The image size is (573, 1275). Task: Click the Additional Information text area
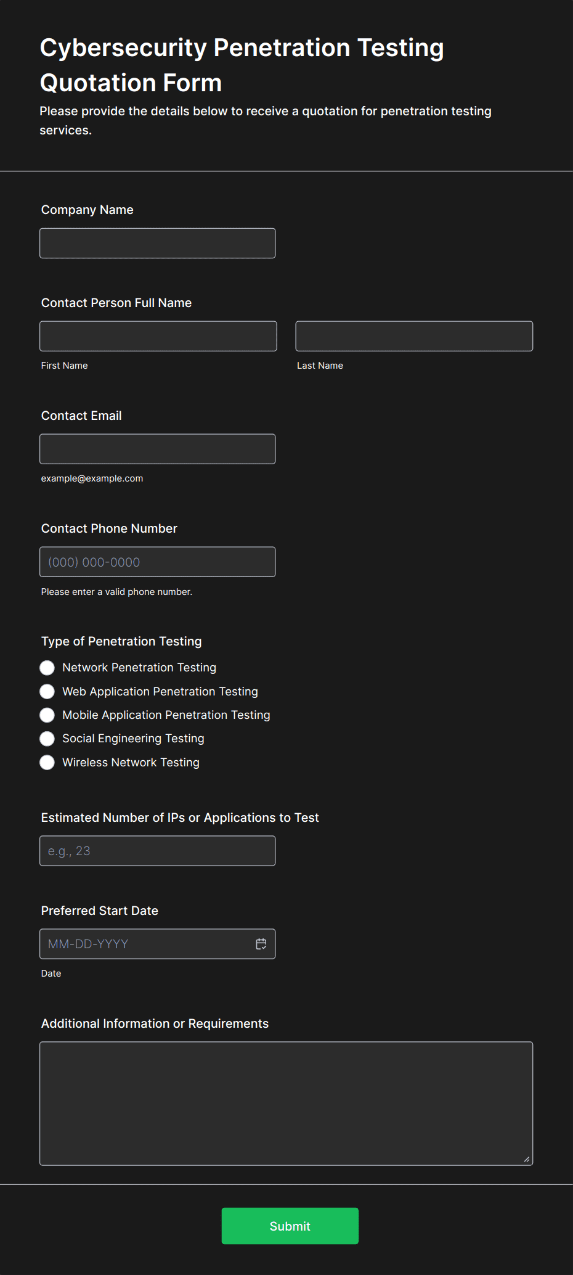(x=286, y=1104)
